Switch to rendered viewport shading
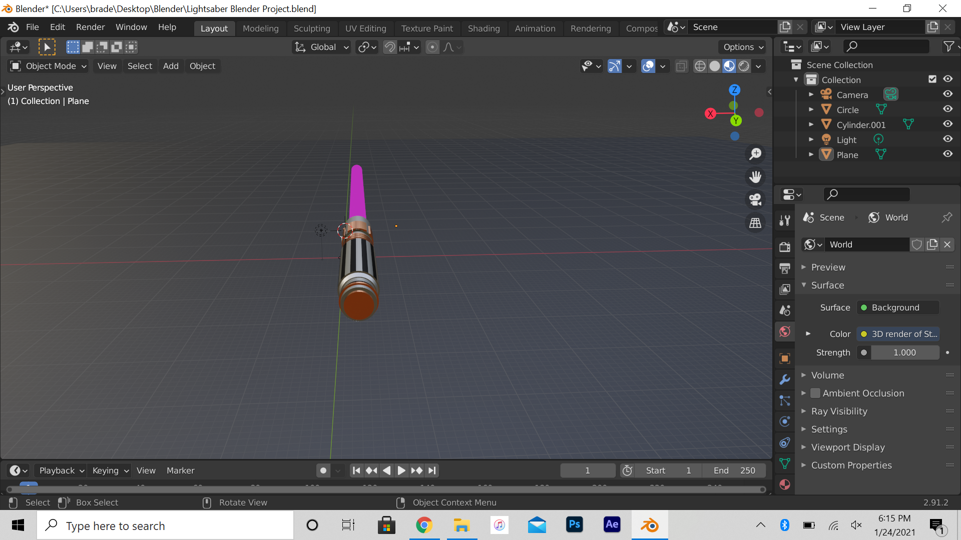Screen dimensions: 961x540 (x=744, y=66)
